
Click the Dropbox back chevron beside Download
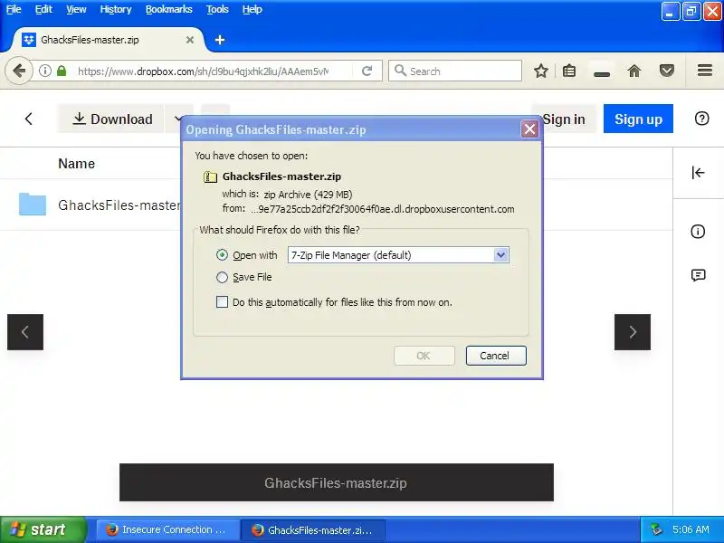pos(29,119)
